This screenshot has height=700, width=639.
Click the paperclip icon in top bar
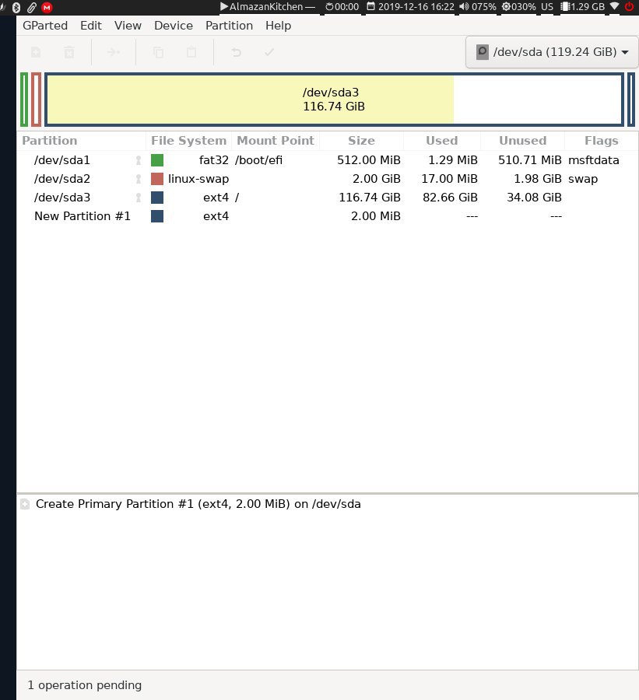[x=32, y=7]
